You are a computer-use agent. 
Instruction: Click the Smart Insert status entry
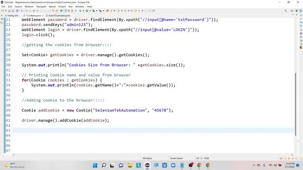177,158
